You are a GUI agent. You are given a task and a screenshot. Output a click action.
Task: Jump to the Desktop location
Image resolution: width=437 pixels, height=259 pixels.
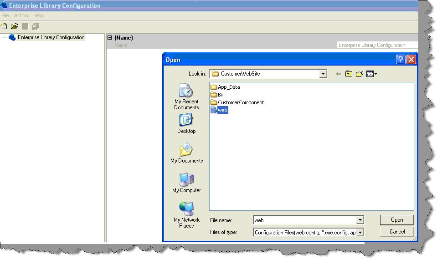[186, 124]
